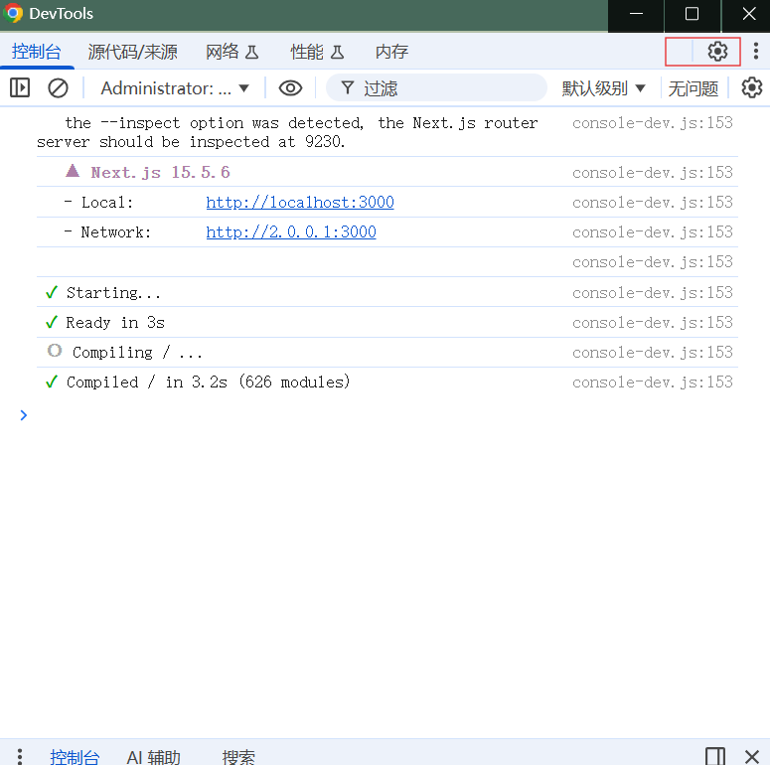Open the 性能 performance tab
The image size is (770, 765).
point(317,52)
